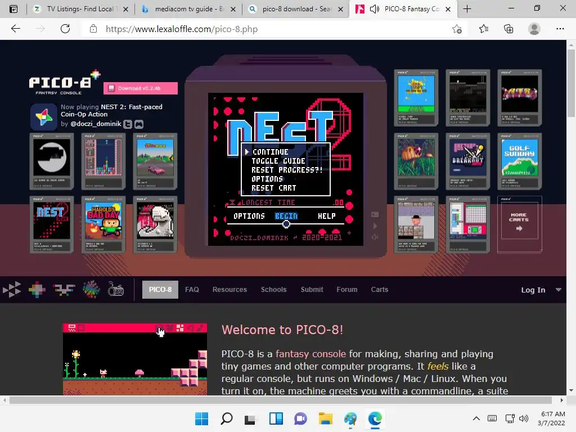Open the Lexaloffle gray triangles logo
This screenshot has height=432, width=576.
click(x=12, y=290)
